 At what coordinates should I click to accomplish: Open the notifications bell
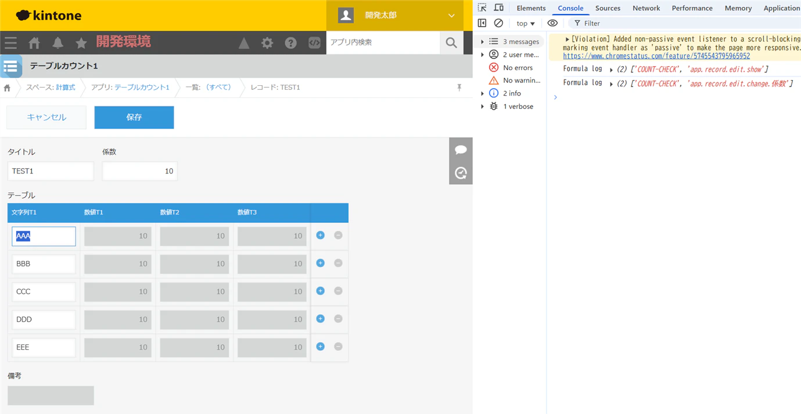[58, 43]
